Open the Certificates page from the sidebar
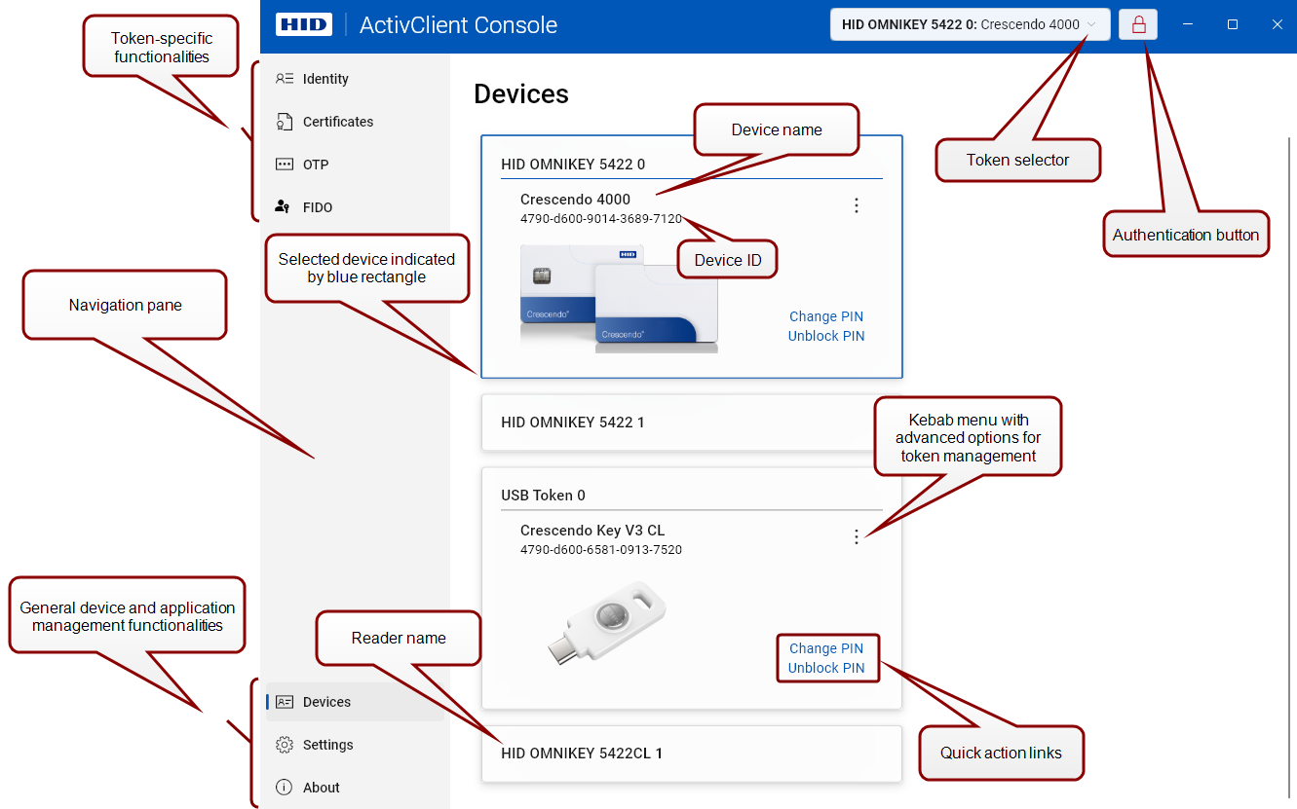The width and height of the screenshot is (1297, 809). click(355, 122)
